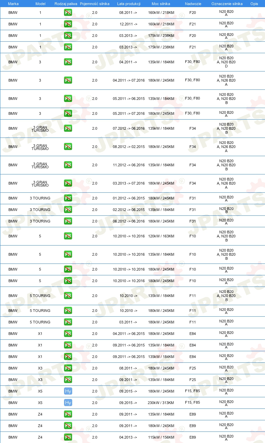Click '11.2012 -> 06.2016' production date cell
Image resolution: width=265 pixels, height=443 pixels.
pos(129,165)
